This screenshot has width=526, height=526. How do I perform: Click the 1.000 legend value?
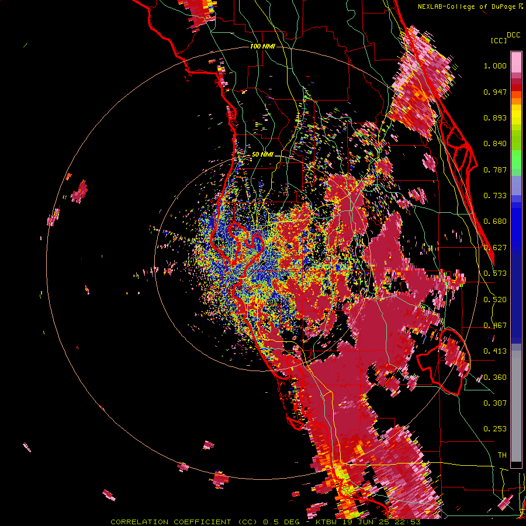point(495,65)
